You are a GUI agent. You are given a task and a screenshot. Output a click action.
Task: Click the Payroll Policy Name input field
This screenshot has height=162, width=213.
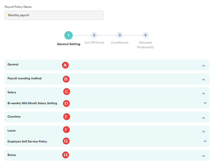[x=54, y=15]
